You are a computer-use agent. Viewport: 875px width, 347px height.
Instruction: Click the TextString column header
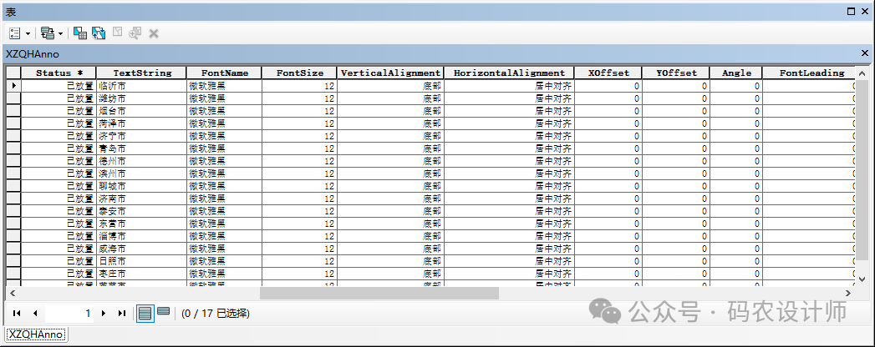pos(141,73)
